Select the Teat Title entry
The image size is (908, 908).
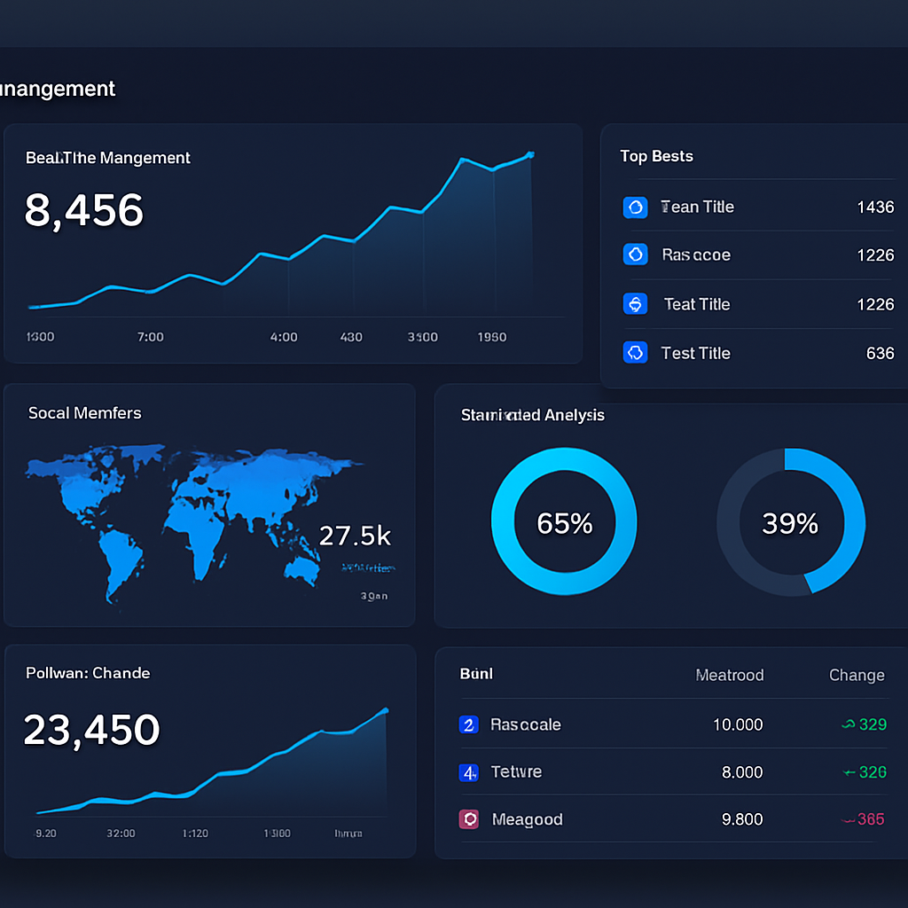pos(758,304)
